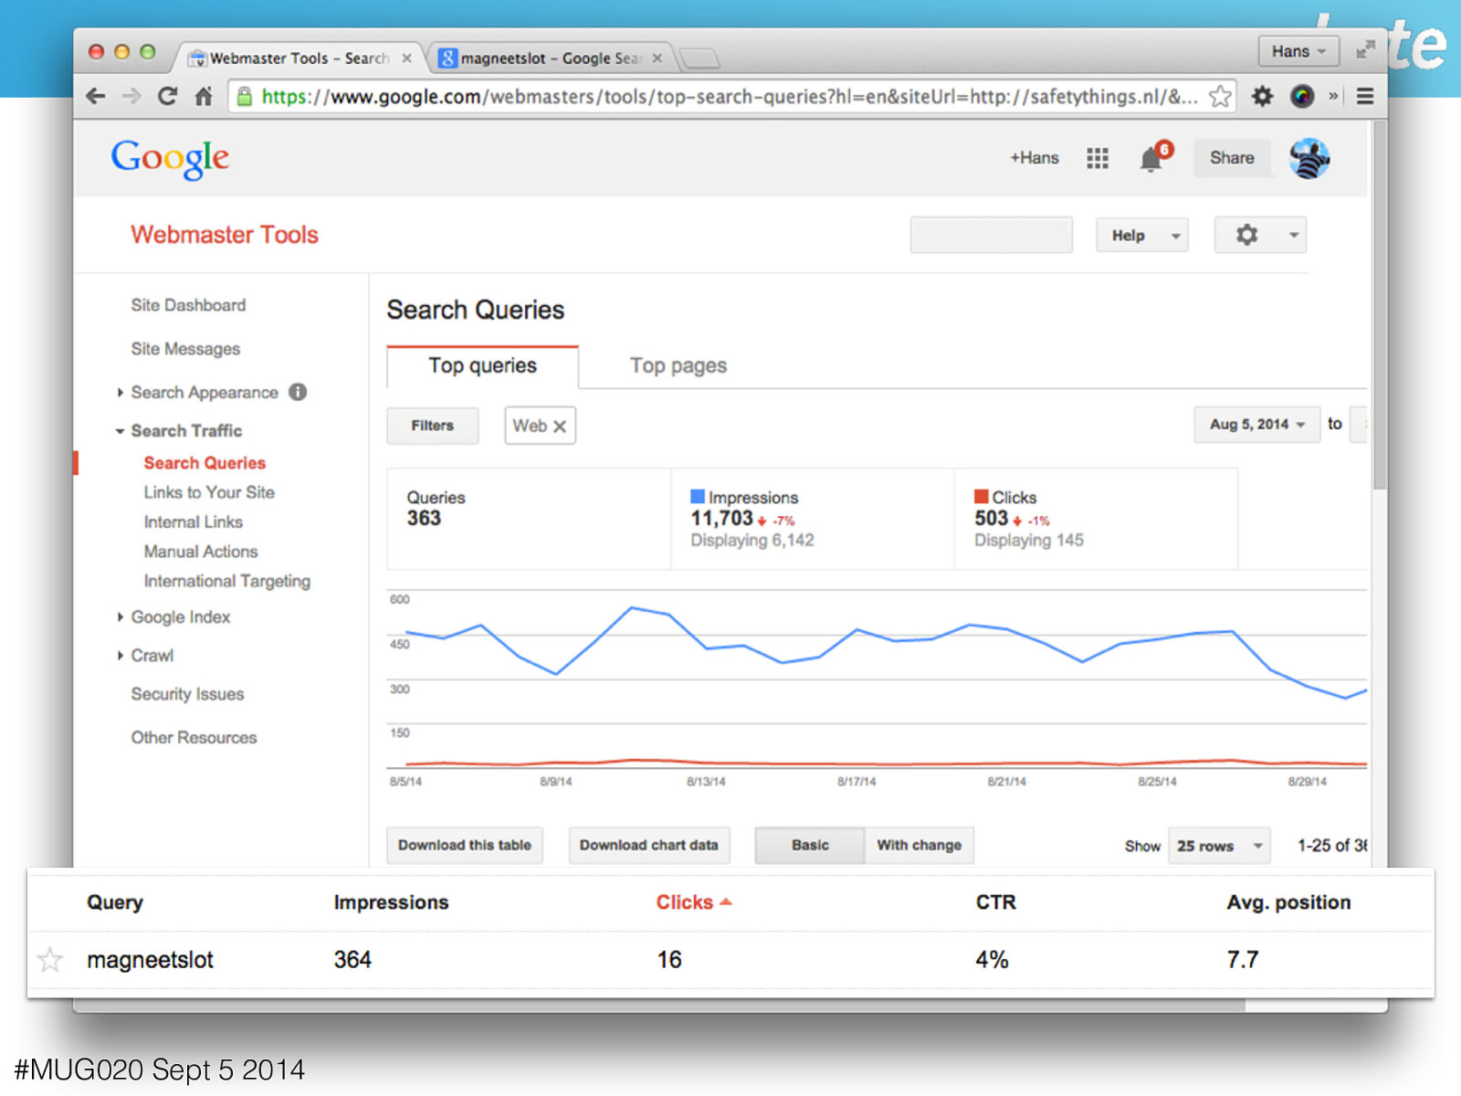Select the Basic view toggle
This screenshot has width=1461, height=1096.
coord(810,845)
